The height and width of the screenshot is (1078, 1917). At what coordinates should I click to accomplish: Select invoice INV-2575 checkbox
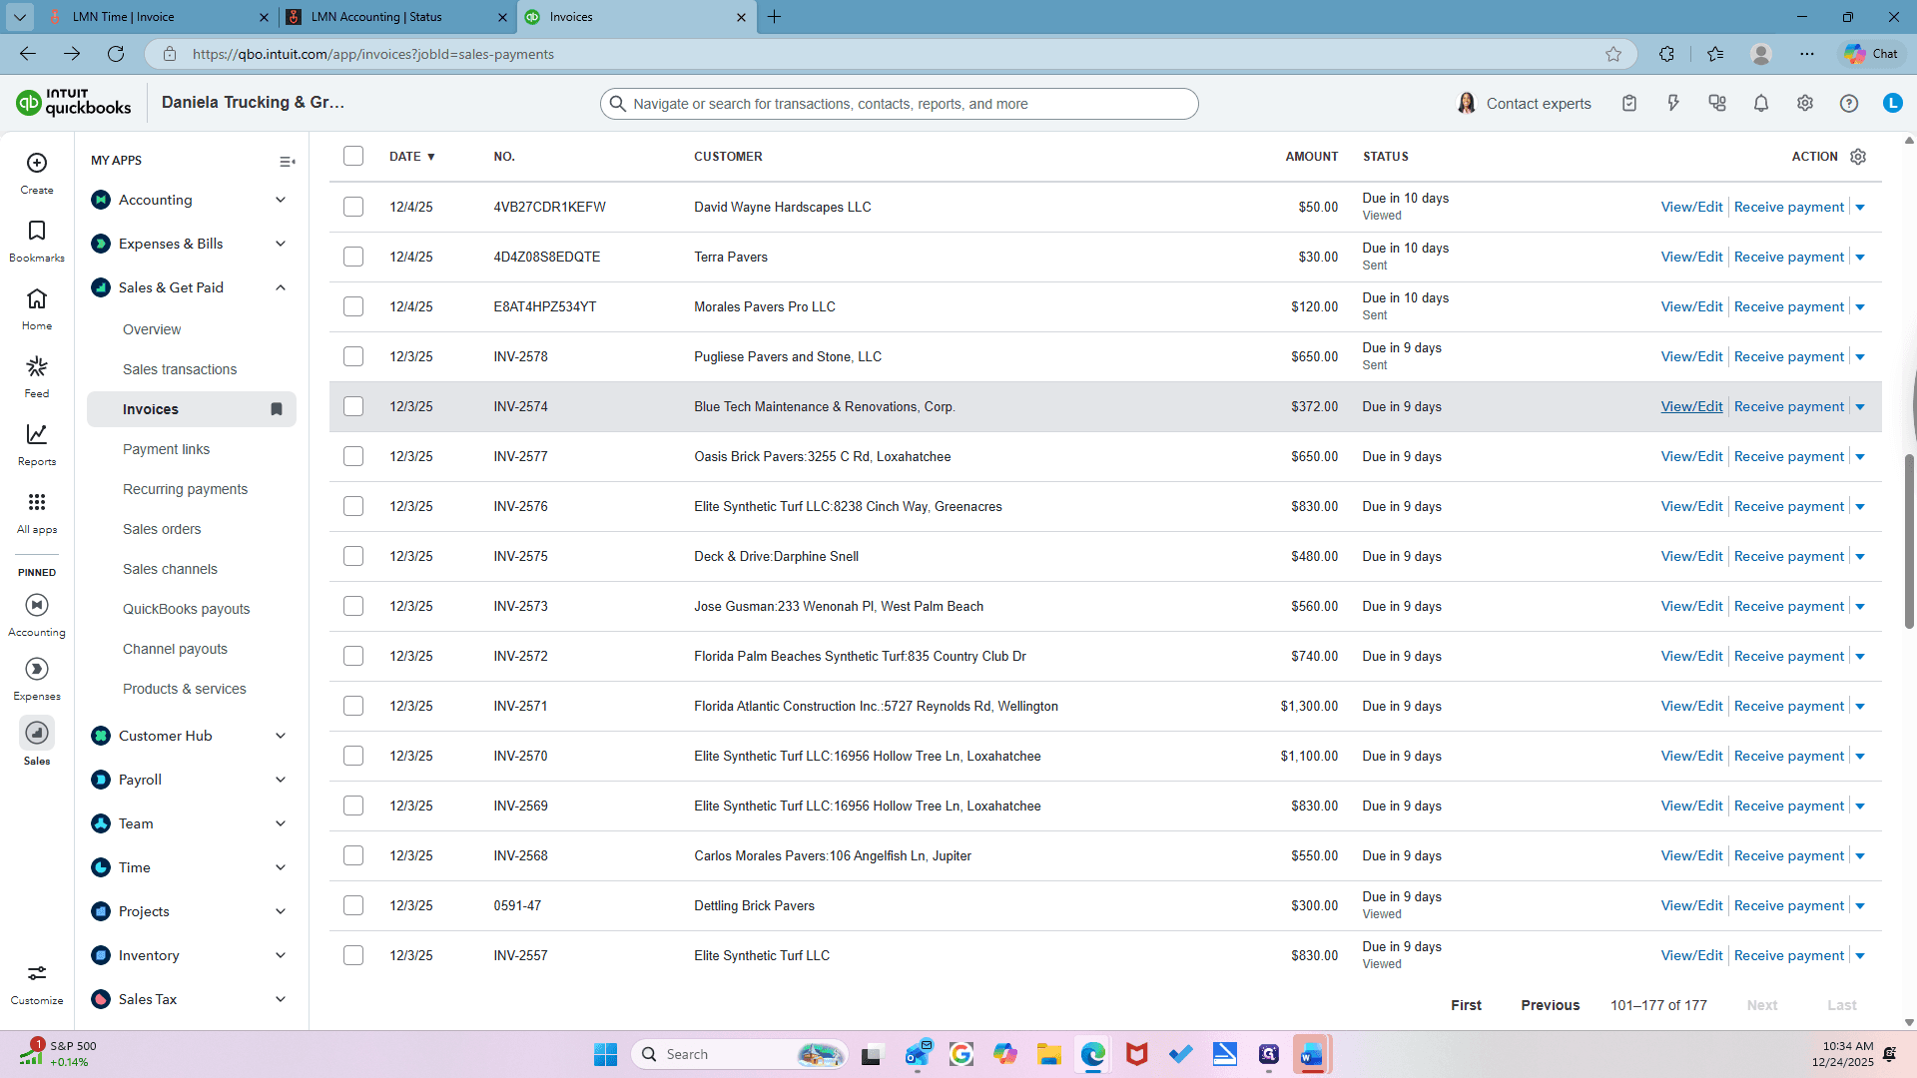click(x=353, y=556)
